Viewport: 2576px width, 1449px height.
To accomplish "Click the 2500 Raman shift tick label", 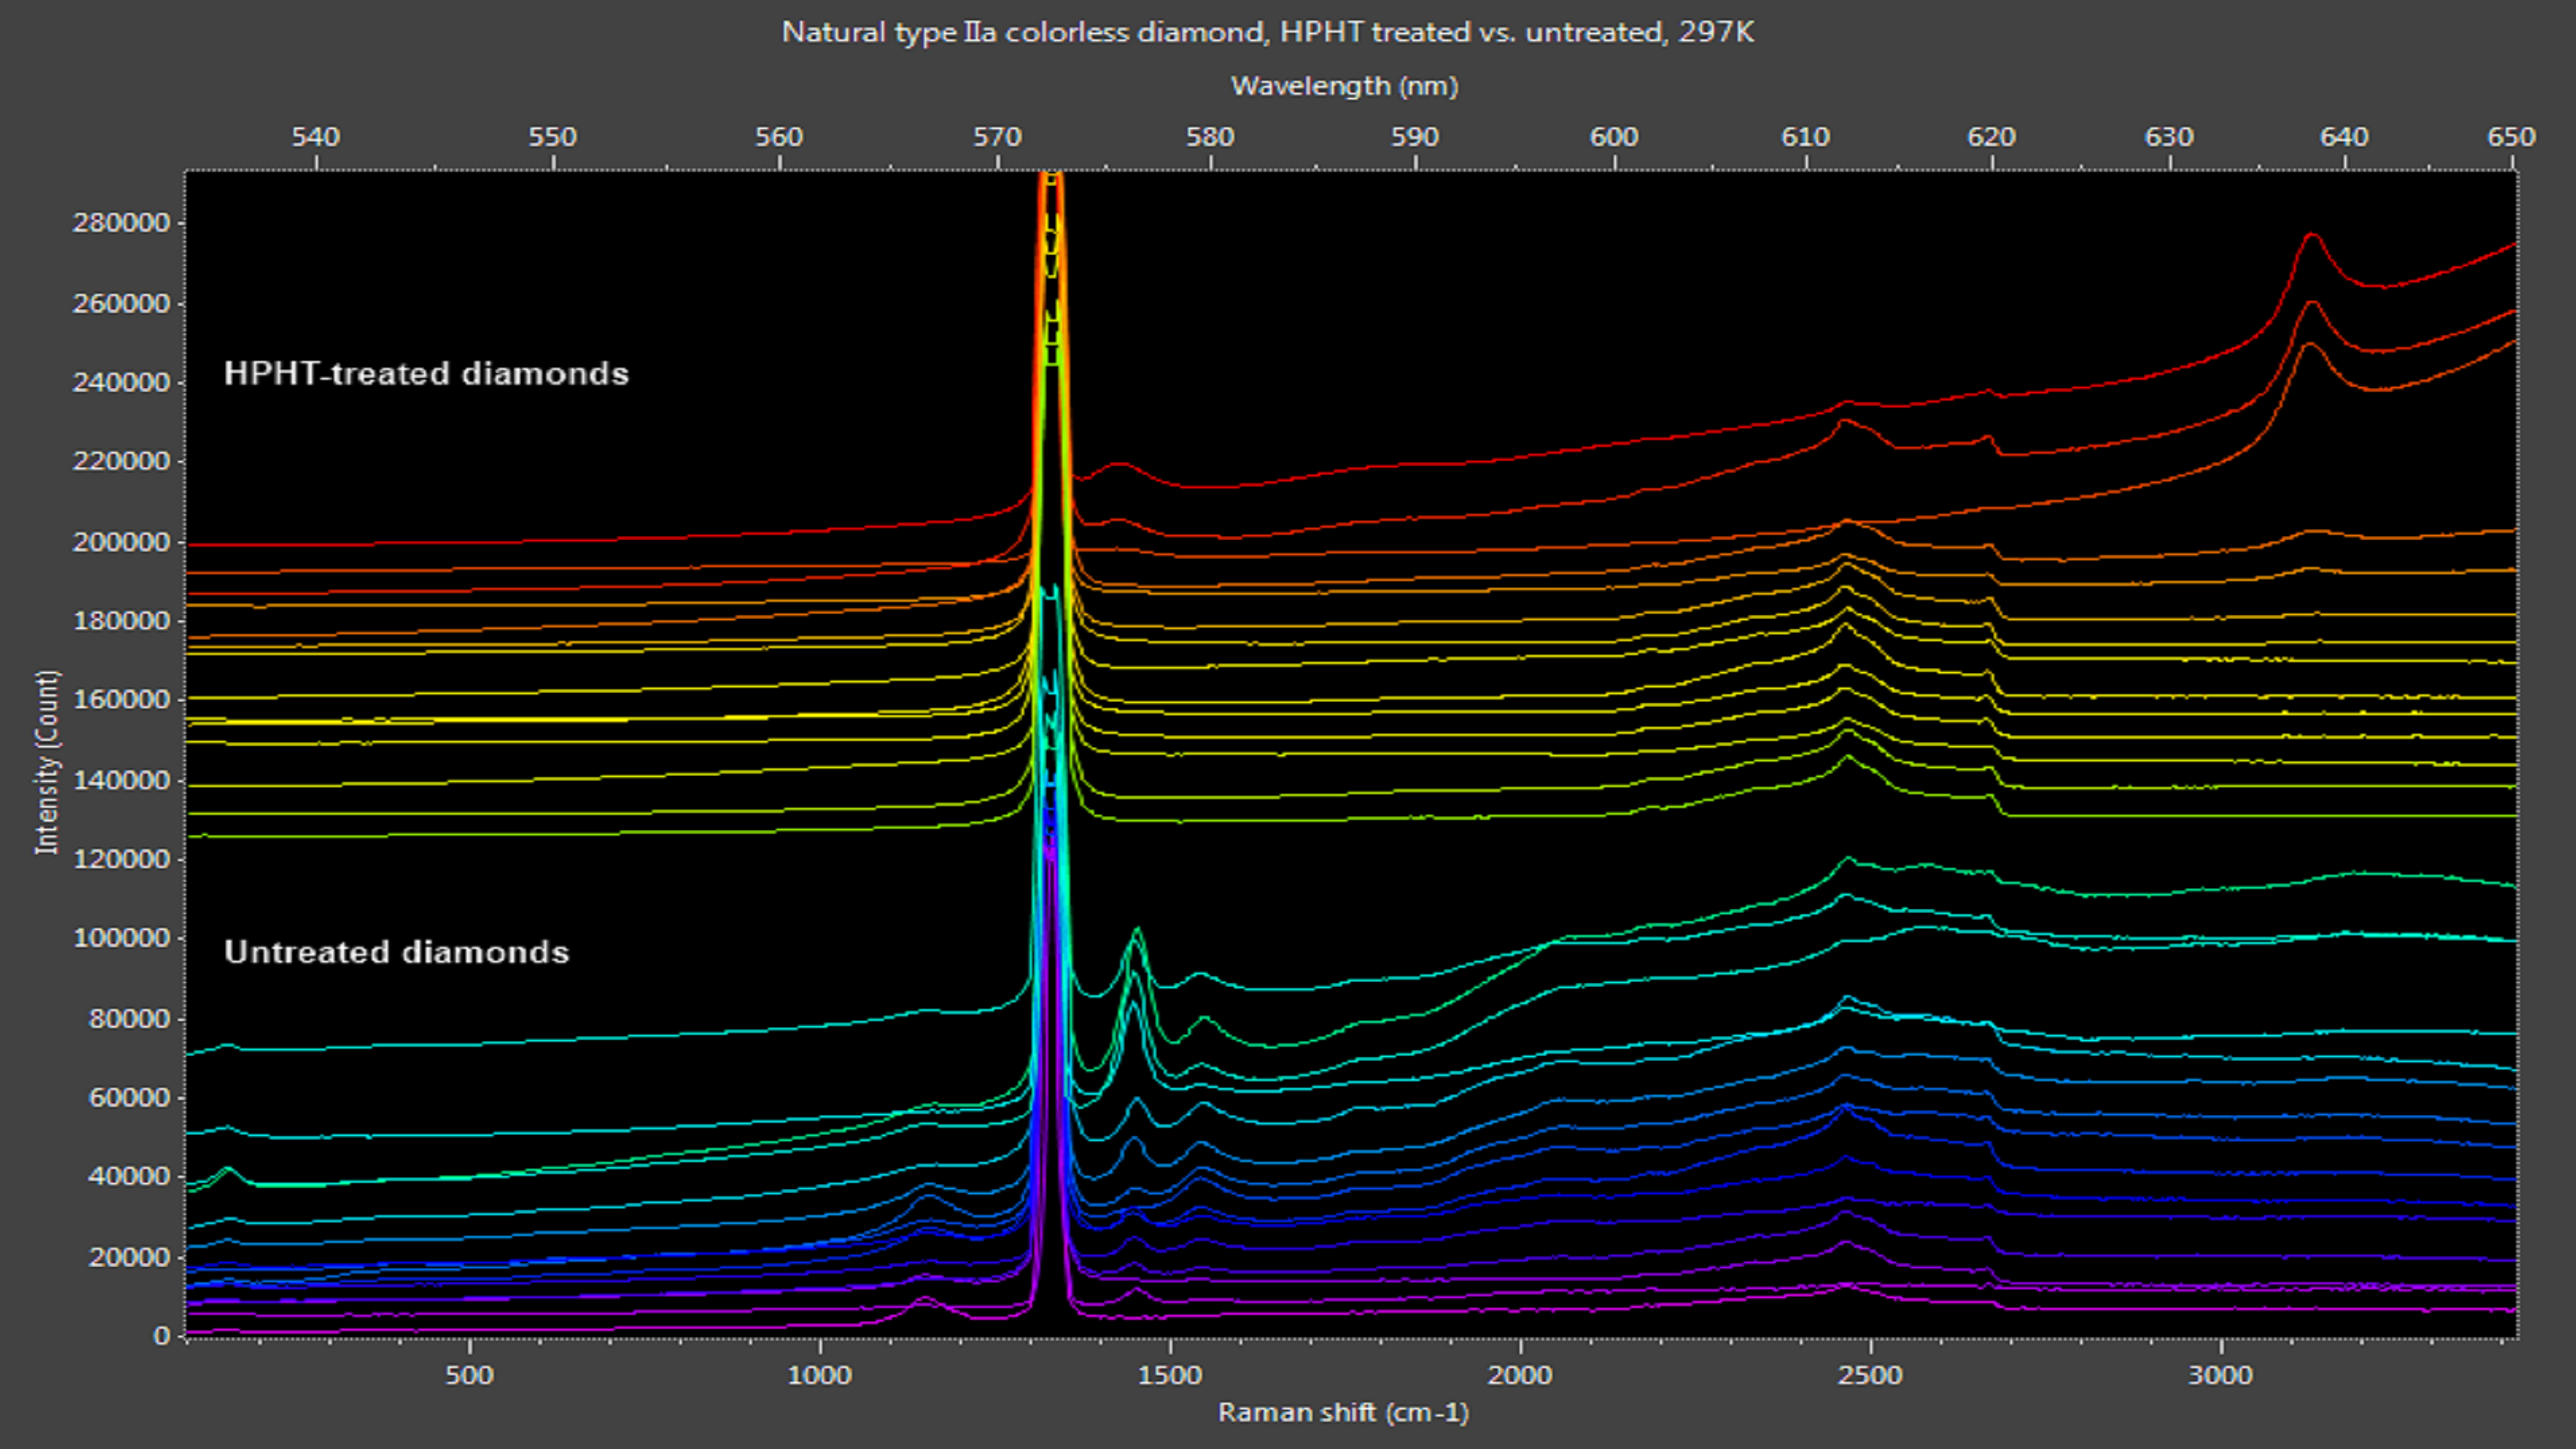I will pyautogui.click(x=1869, y=1376).
